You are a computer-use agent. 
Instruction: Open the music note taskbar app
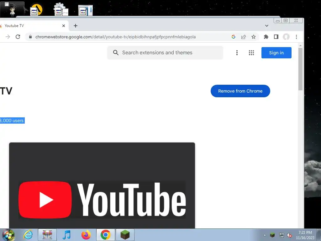(66, 235)
